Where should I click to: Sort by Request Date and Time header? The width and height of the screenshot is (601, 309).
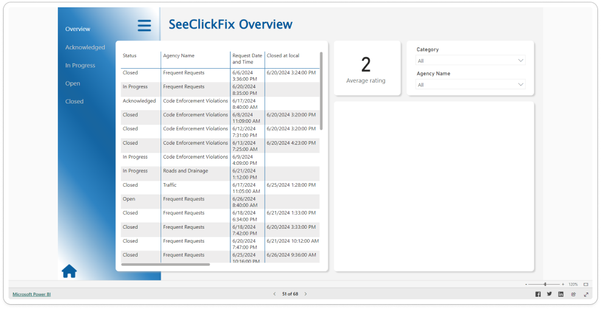[x=247, y=58]
